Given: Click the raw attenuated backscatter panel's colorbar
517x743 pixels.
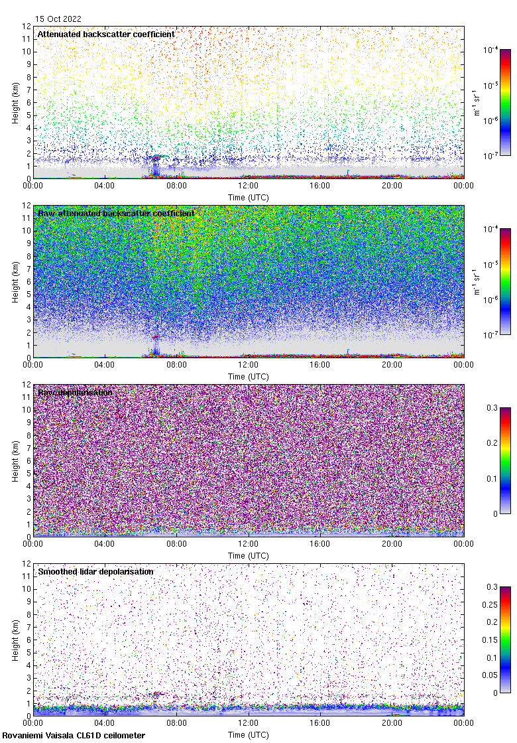Looking at the screenshot, I should point(506,281).
